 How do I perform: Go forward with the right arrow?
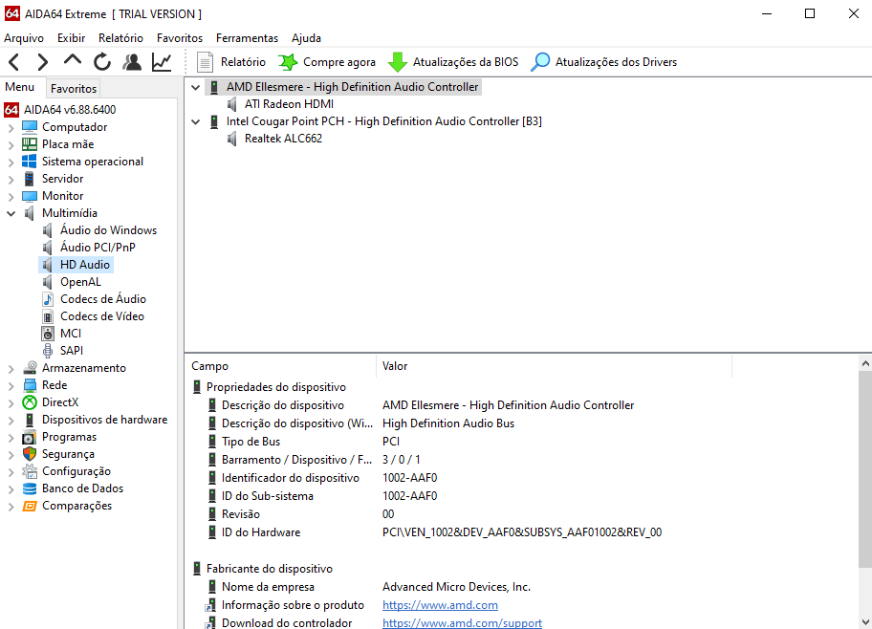(x=43, y=62)
